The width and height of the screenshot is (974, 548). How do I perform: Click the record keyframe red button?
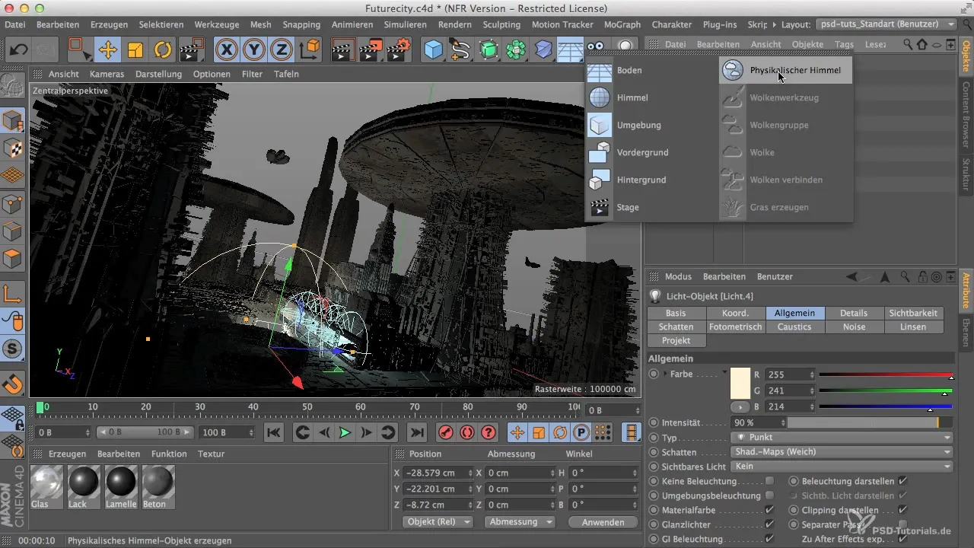[x=445, y=432]
